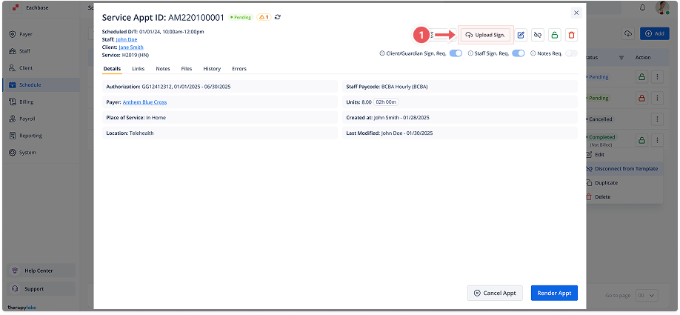
Task: Click the green unlock icon in first Pending row
Action: tap(641, 77)
